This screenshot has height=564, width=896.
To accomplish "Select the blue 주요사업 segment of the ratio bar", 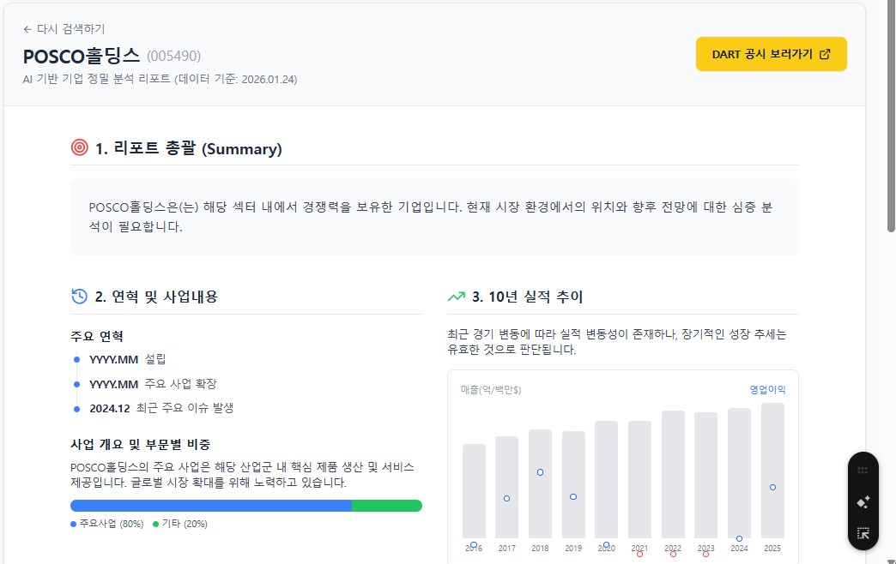I will point(211,506).
